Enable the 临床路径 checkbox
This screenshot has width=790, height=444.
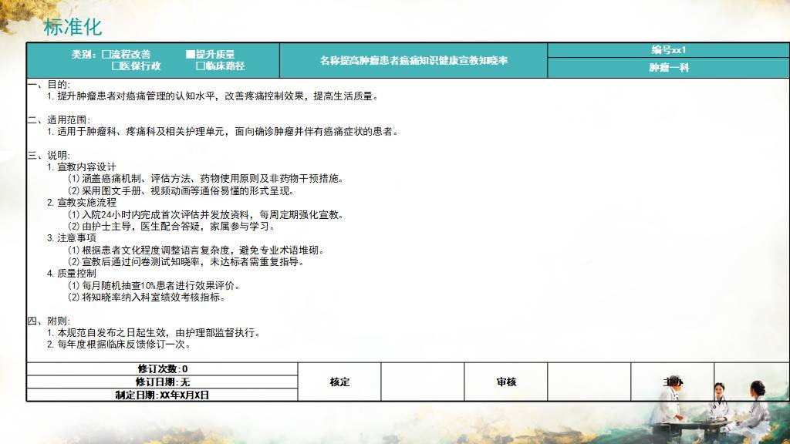point(200,66)
